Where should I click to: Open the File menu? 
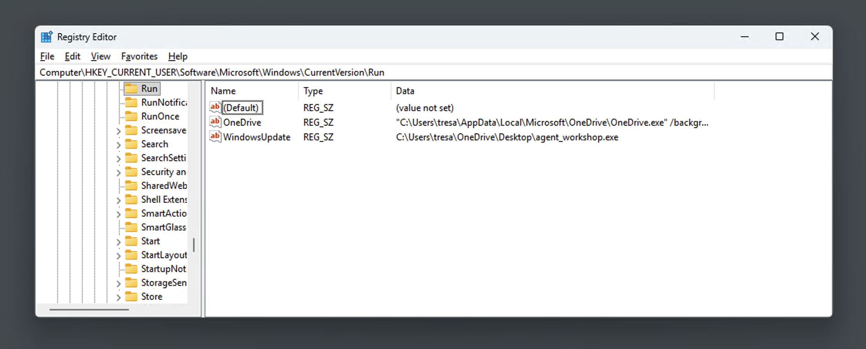point(47,56)
